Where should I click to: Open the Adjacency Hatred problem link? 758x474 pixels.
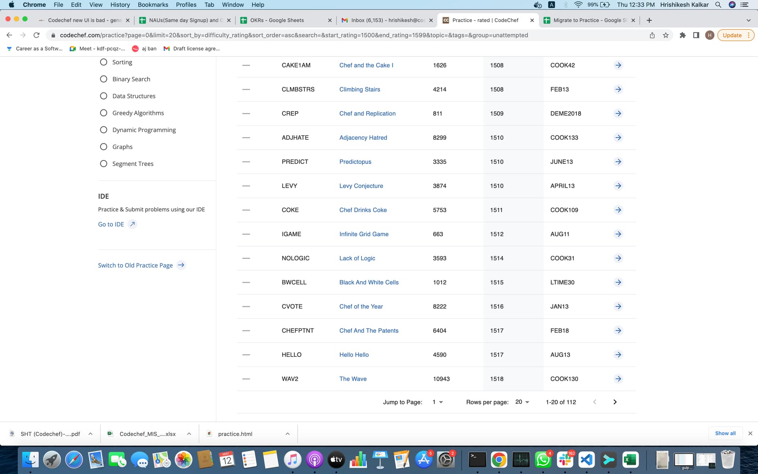tap(363, 137)
